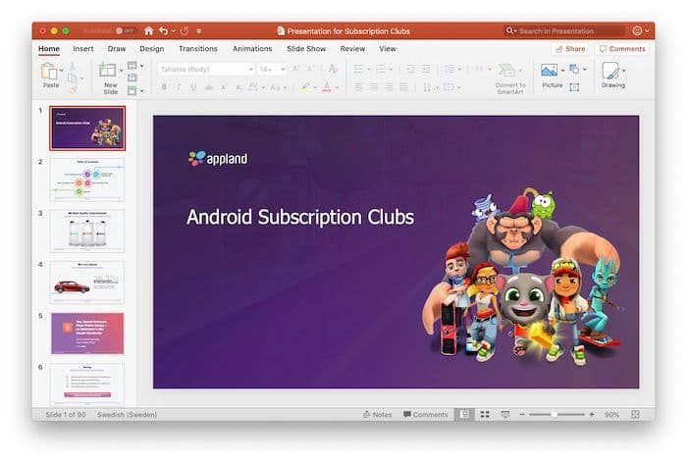Click the numbered list icon
Screen dimensions: 687x463
coord(381,69)
